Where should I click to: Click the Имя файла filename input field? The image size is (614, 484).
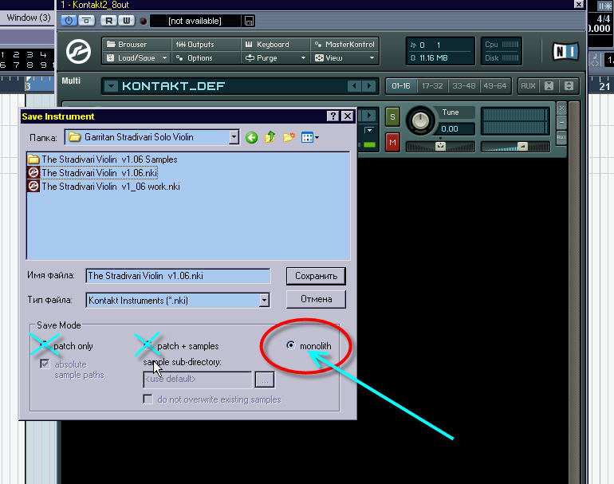tap(178, 276)
